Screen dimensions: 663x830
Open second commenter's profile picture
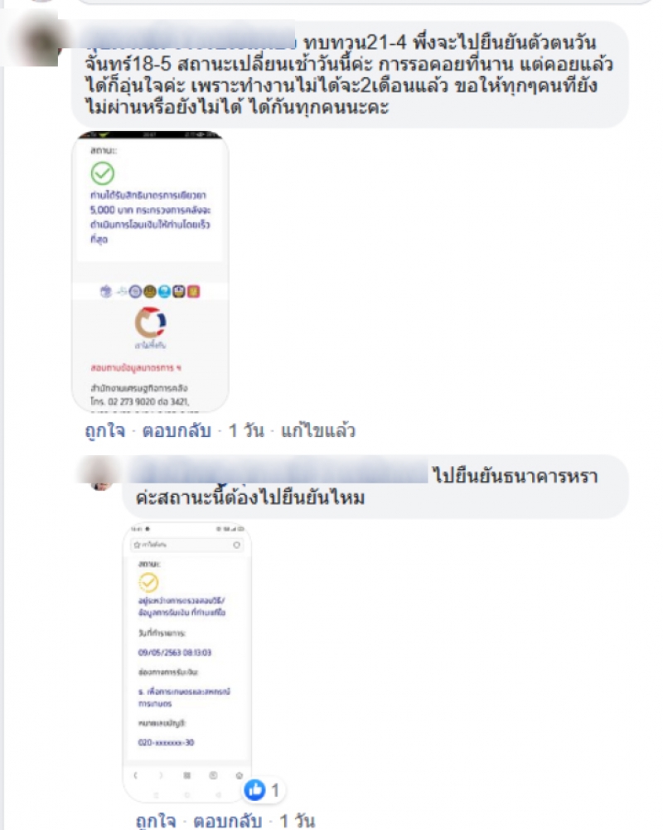point(100,474)
